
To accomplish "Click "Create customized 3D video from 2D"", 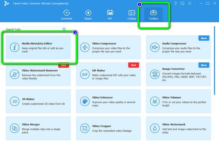I will [x=43, y=104].
